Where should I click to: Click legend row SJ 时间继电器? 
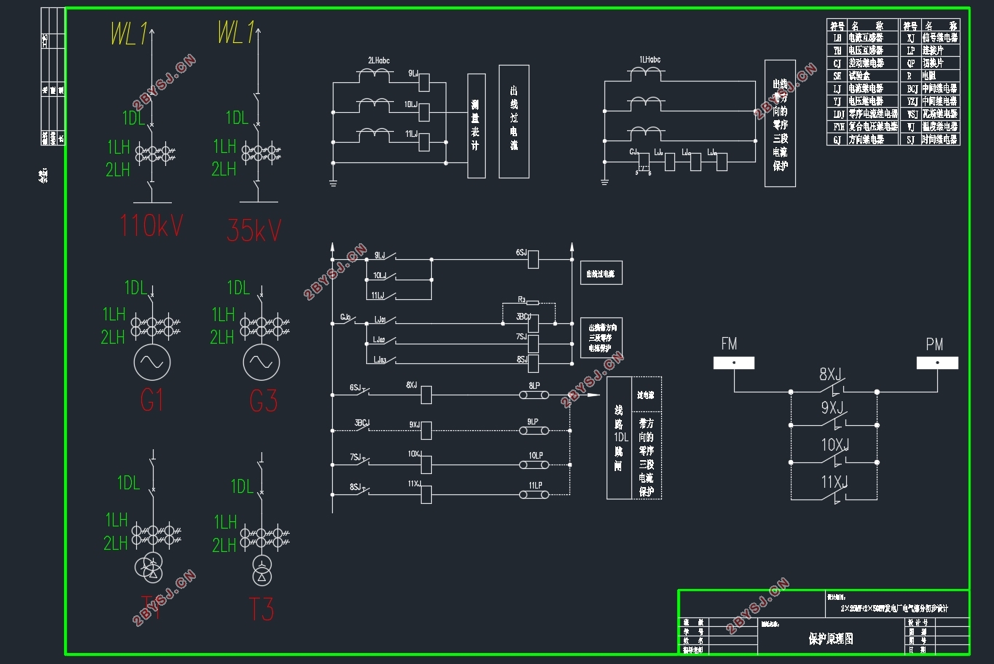click(931, 139)
